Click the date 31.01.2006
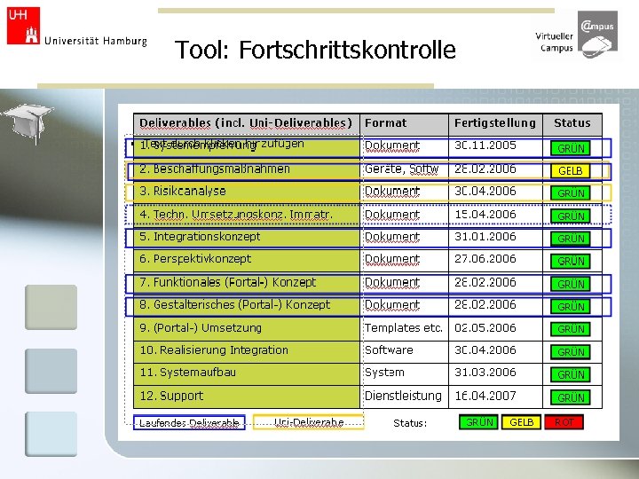Screen dimensions: 639x479 pos(485,237)
